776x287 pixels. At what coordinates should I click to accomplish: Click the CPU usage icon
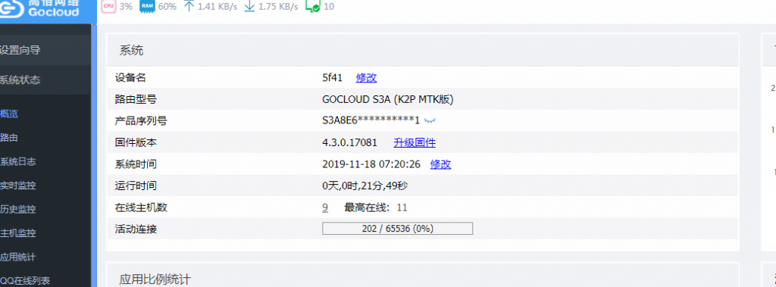click(108, 6)
